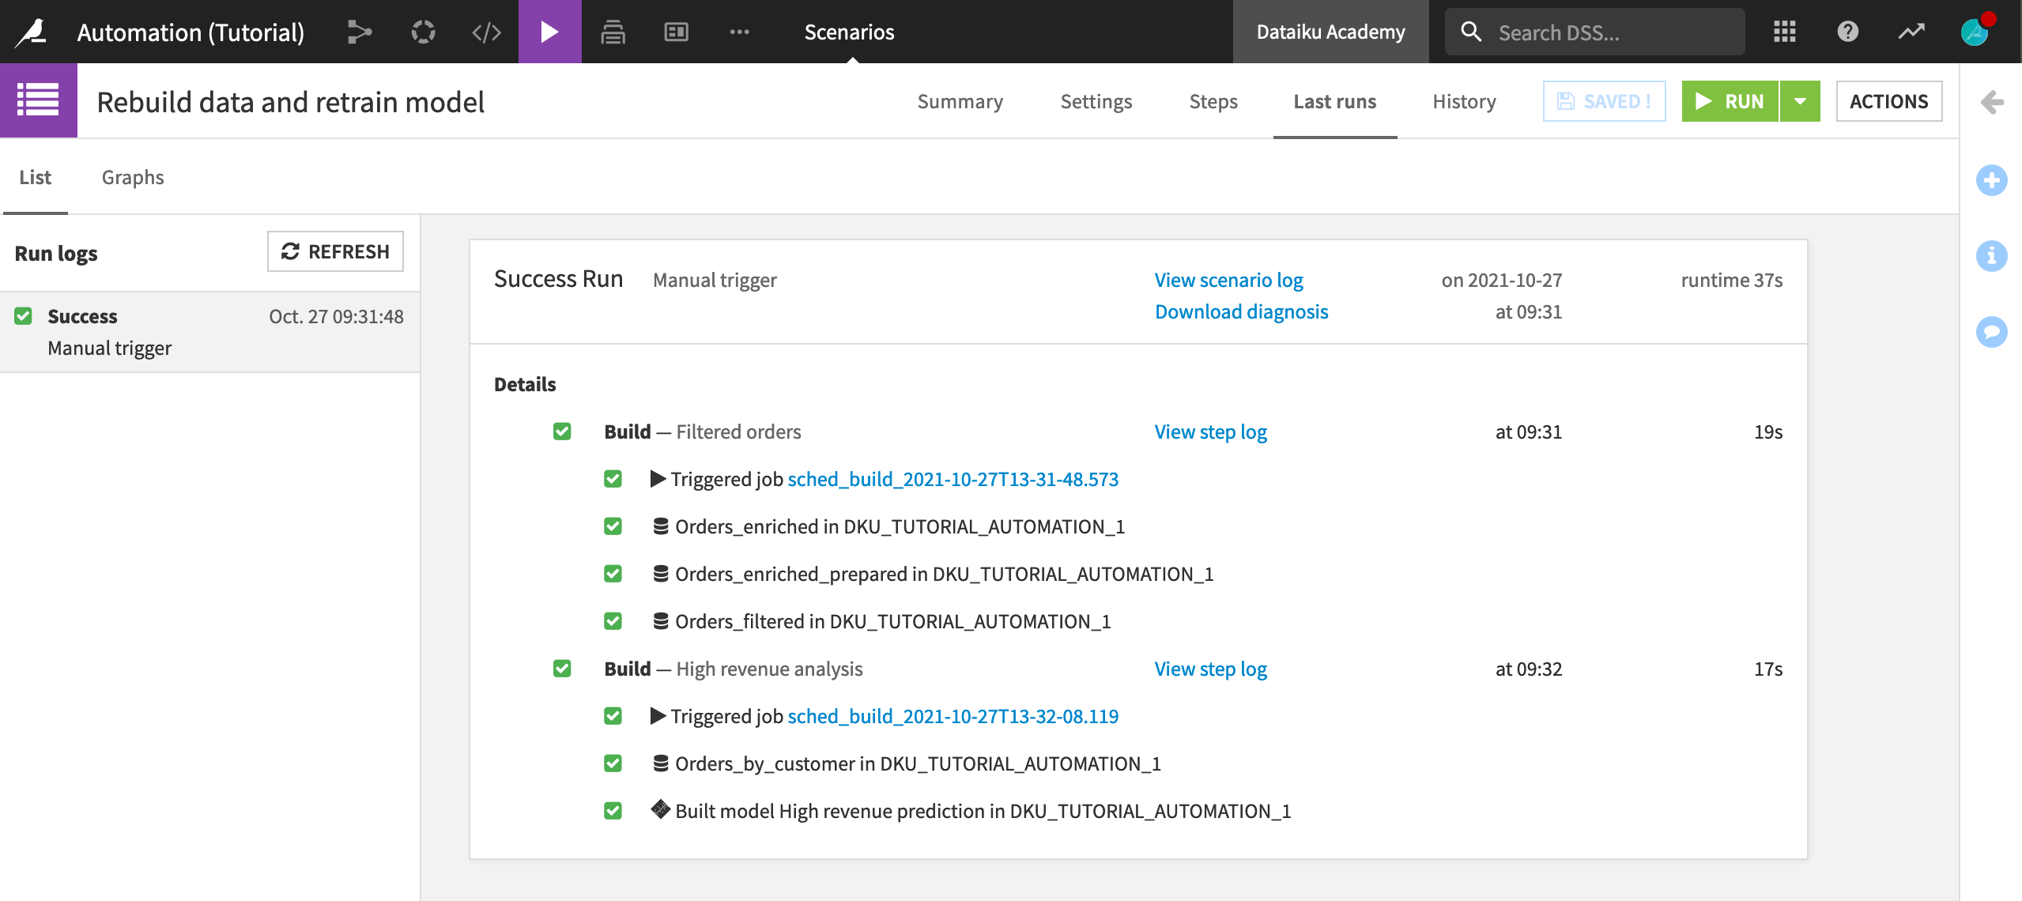This screenshot has height=901, width=2022.
Task: Click the green check for Build High revenue analysis
Action: (562, 669)
